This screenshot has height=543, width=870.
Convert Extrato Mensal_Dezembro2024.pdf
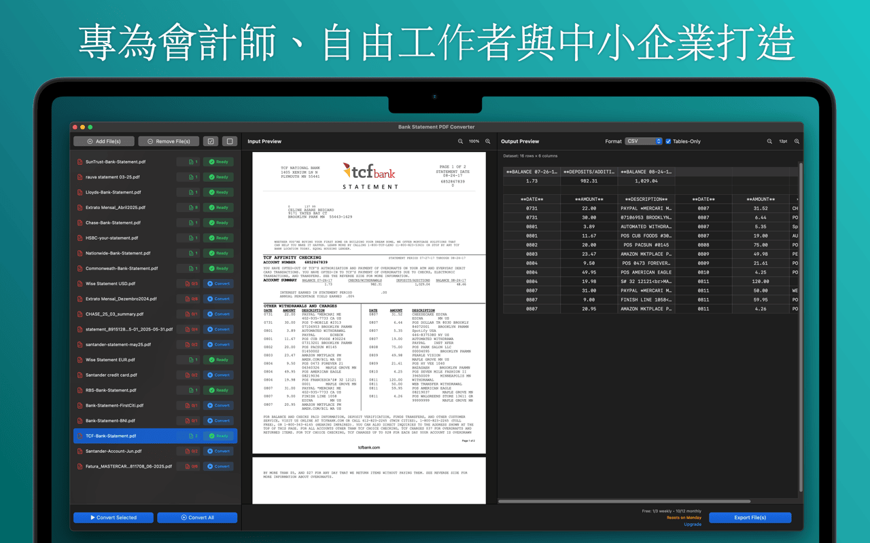point(219,299)
